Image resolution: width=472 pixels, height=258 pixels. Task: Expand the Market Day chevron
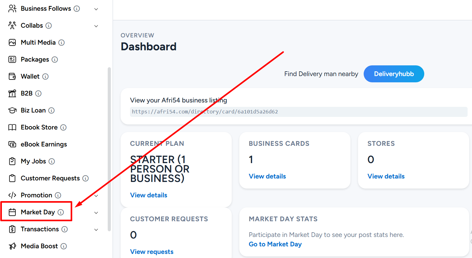tap(96, 213)
